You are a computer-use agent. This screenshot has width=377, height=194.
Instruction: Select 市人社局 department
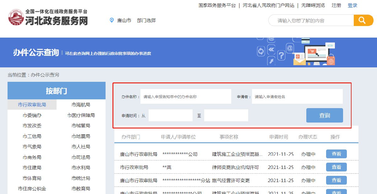(81, 147)
